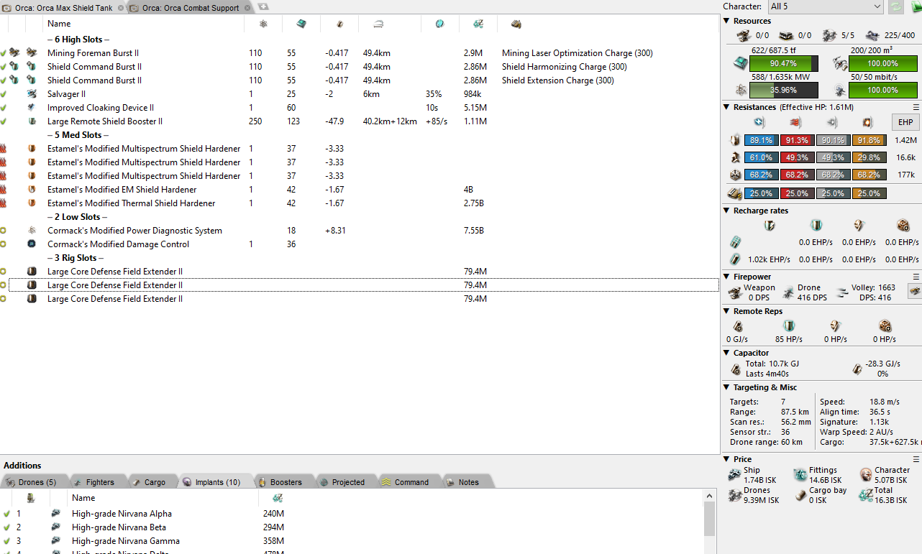Toggle state of Cormack's Modified Damage Control
Image resolution: width=922 pixels, height=554 pixels.
coord(4,244)
